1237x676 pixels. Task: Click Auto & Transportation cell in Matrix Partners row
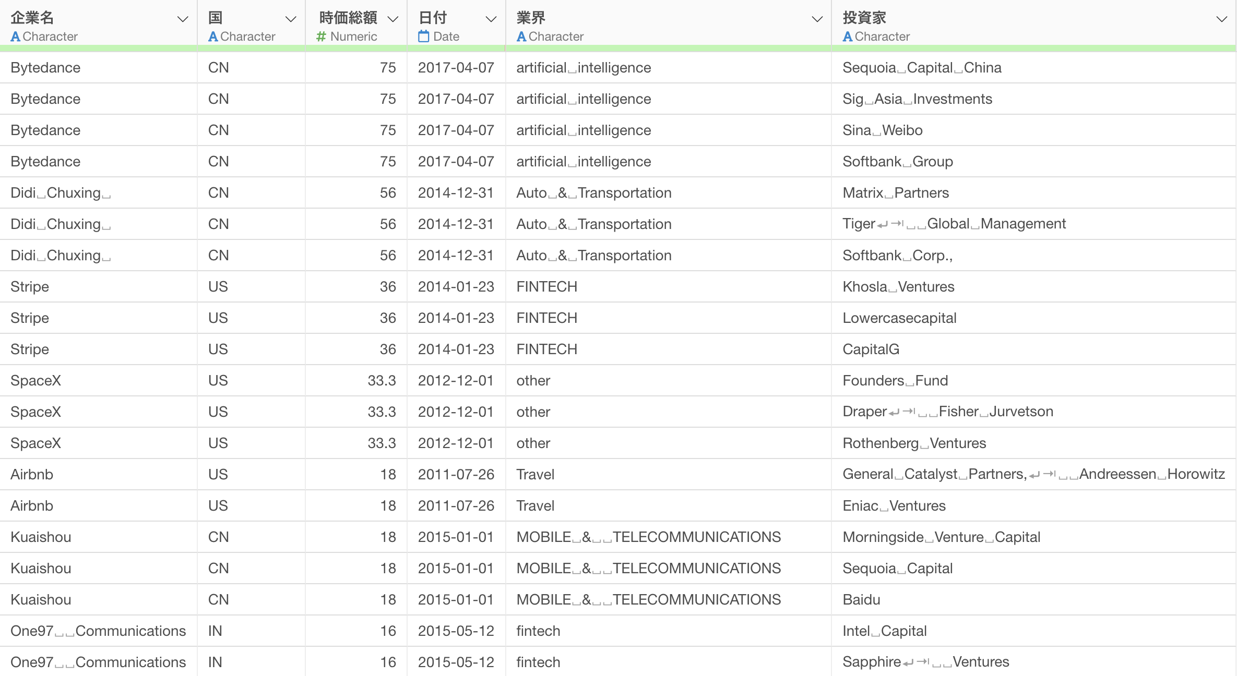[669, 193]
